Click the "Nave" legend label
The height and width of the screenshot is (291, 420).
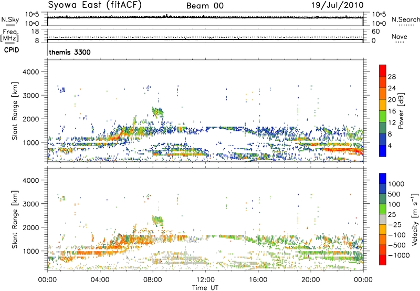pyautogui.click(x=399, y=36)
